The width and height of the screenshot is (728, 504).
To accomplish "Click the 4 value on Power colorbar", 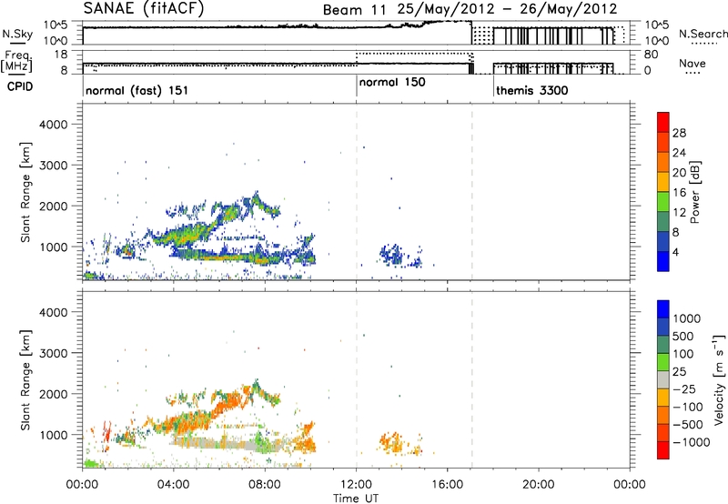I will [x=676, y=253].
